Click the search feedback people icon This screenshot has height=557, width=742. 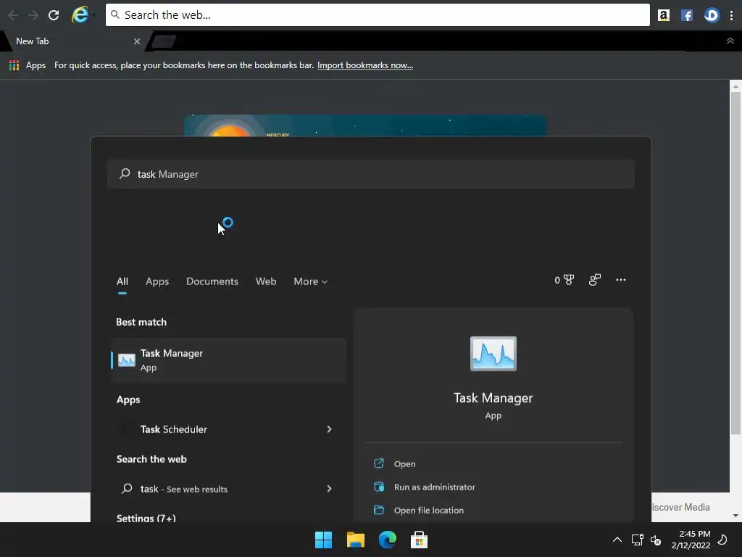click(x=595, y=280)
